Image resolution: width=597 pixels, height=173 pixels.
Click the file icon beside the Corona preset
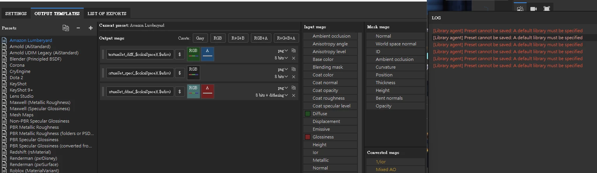(5, 65)
